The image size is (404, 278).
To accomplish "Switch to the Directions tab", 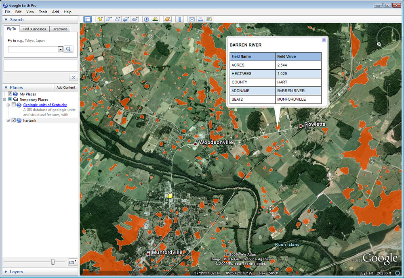I will pos(60,29).
